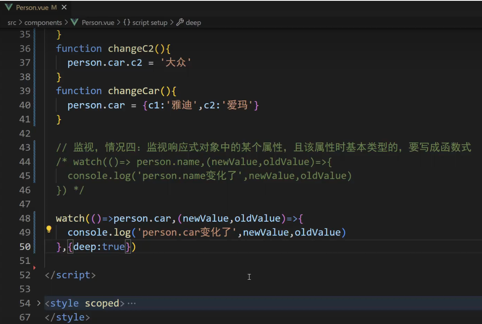Click the deep option on line 50
This screenshot has width=482, height=324.
click(x=85, y=247)
